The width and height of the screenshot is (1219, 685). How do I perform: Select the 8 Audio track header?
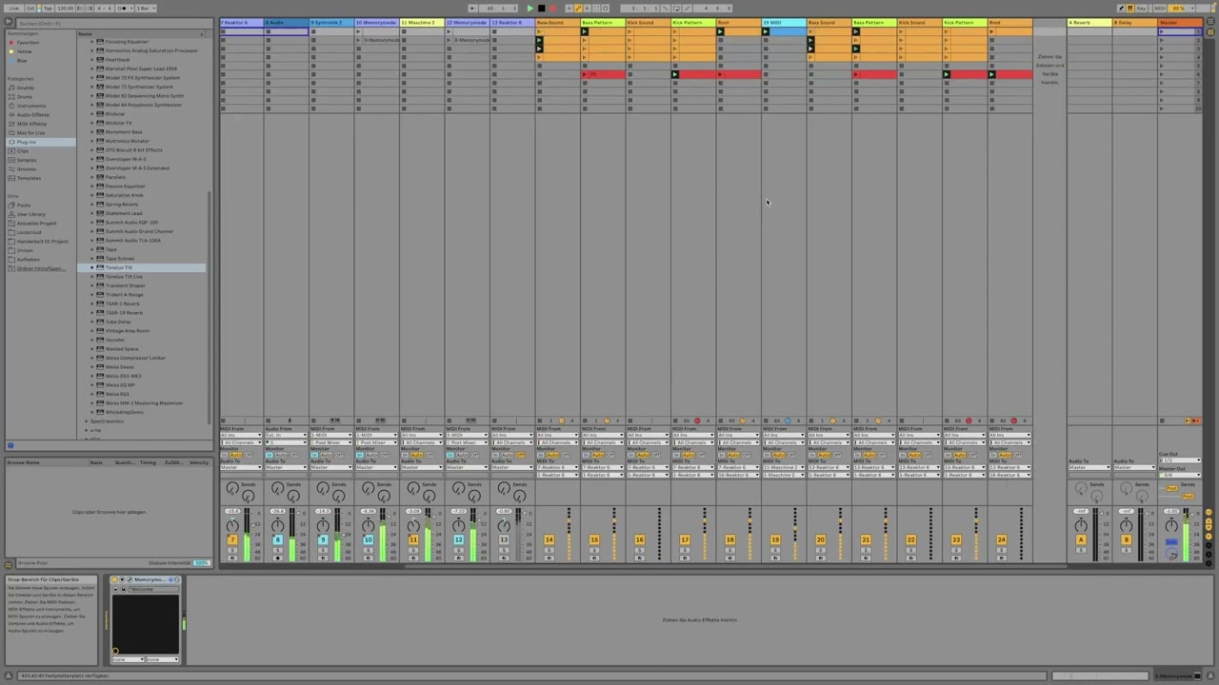[x=286, y=22]
